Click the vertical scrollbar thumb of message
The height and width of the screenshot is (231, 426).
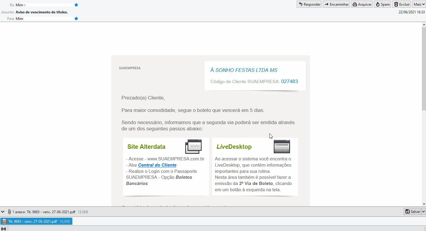coord(424,68)
